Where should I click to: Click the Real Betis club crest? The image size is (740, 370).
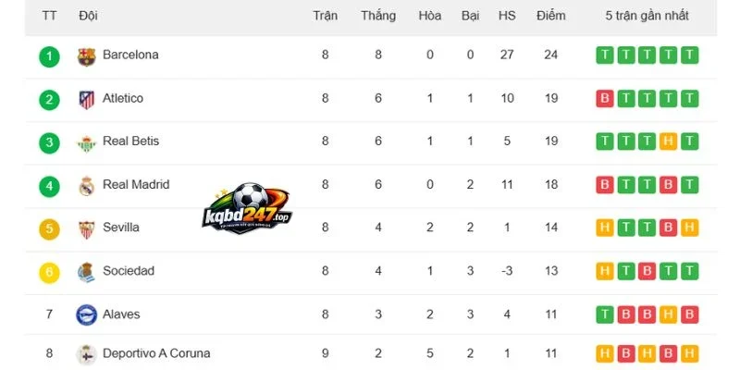(87, 143)
